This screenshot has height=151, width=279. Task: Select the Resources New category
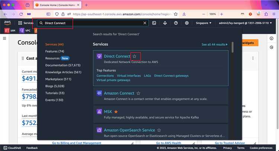coord(57,58)
